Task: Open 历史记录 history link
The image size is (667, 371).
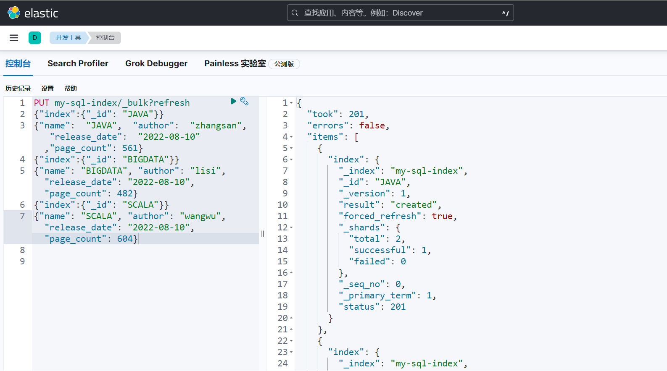Action: 18,89
